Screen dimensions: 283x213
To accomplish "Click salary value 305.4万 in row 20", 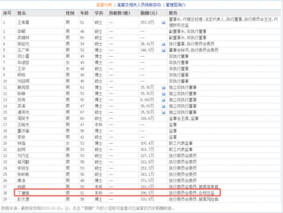I will click(147, 144).
